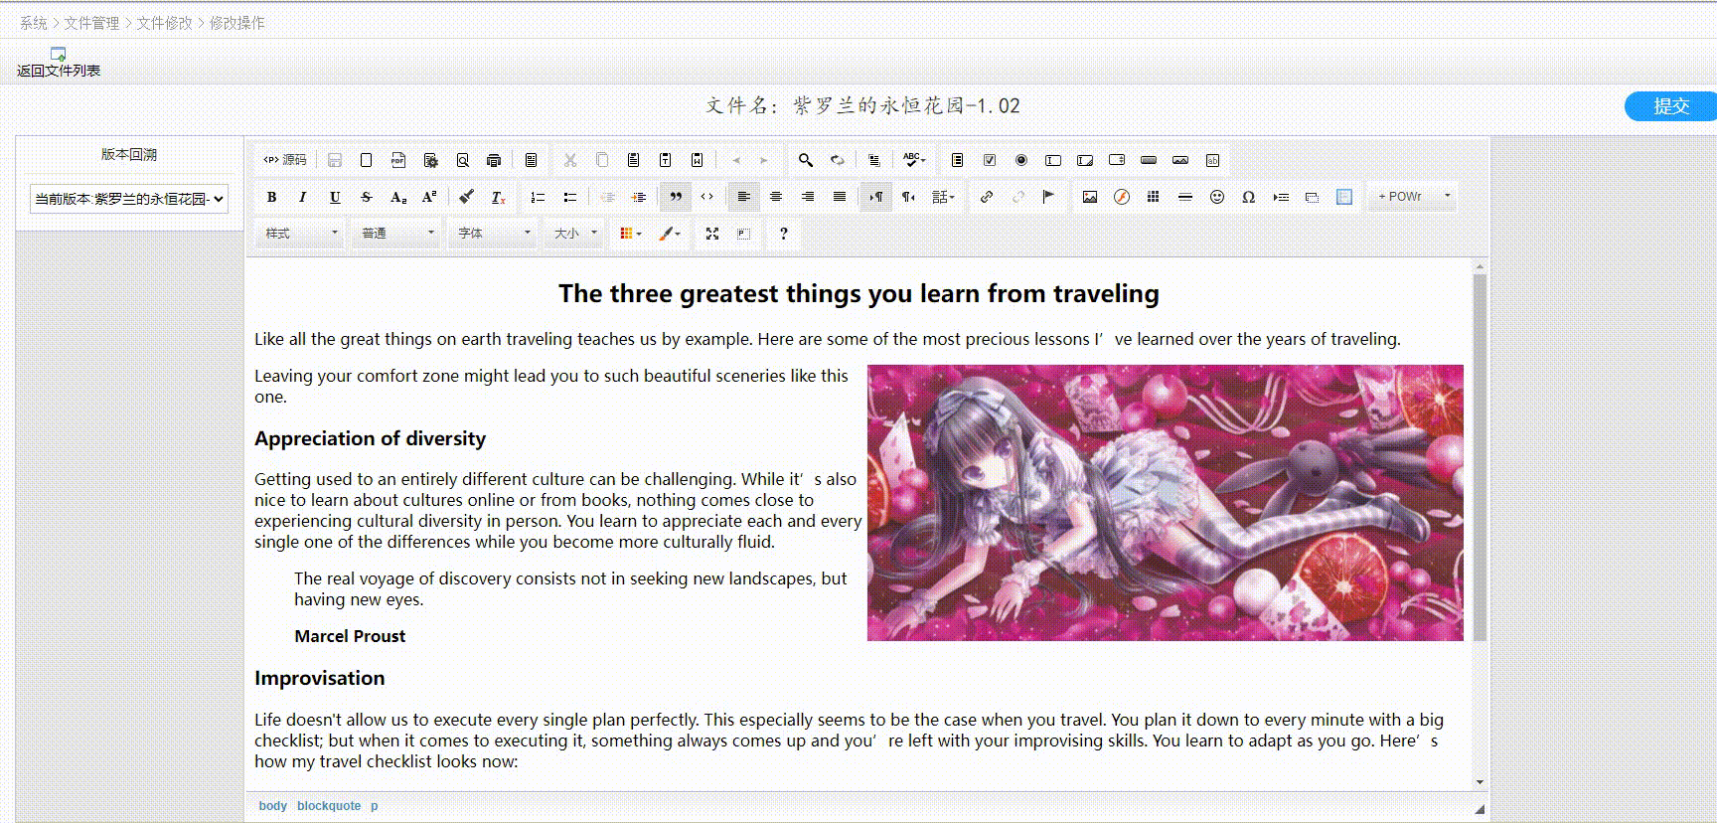Increase the paragraph indent
This screenshot has height=823, width=1717.
coord(639,197)
